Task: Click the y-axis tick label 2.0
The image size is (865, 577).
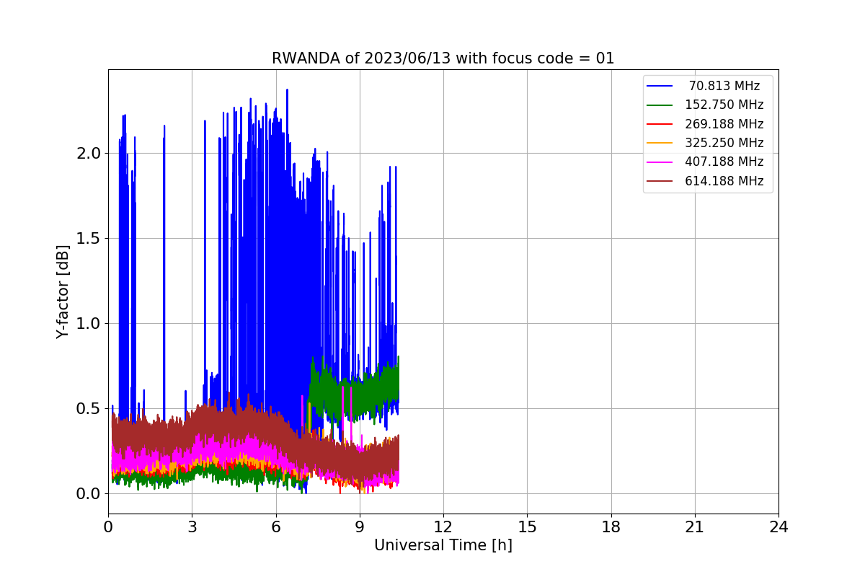Action: (x=89, y=154)
